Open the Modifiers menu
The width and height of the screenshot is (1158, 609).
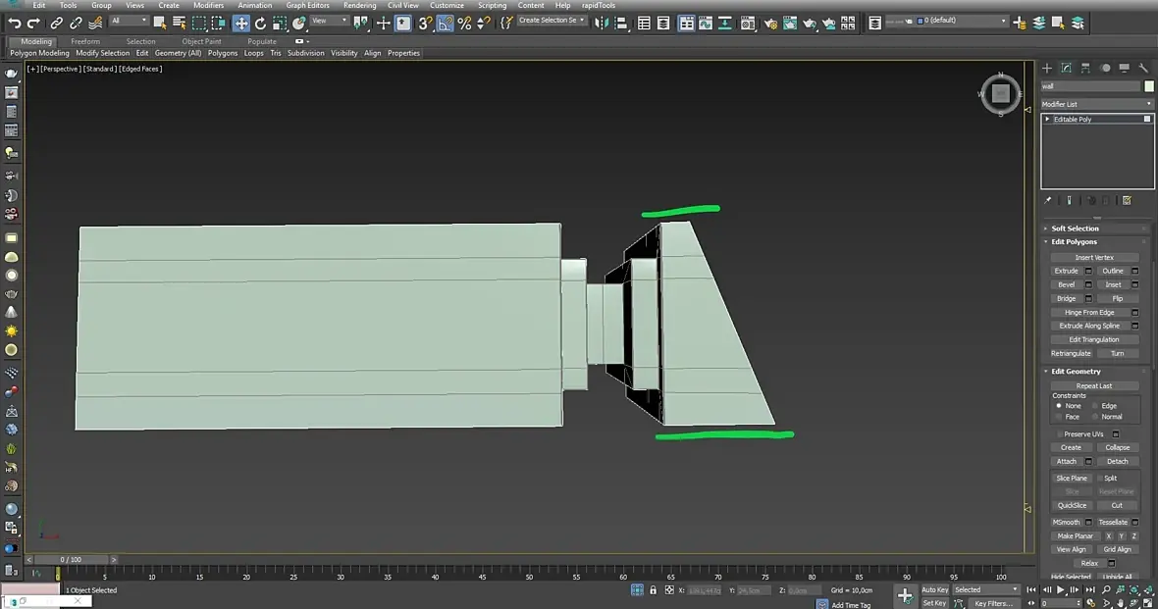pos(208,5)
